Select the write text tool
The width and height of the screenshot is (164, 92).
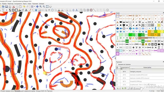click(x=26, y=10)
